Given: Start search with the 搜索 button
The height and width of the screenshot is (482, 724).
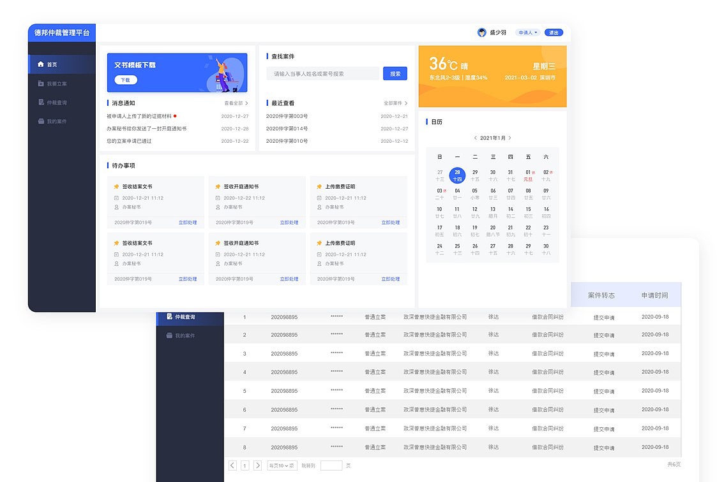Looking at the screenshot, I should click(395, 73).
